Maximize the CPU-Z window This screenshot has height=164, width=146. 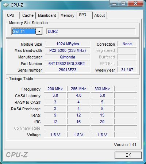[123, 4]
